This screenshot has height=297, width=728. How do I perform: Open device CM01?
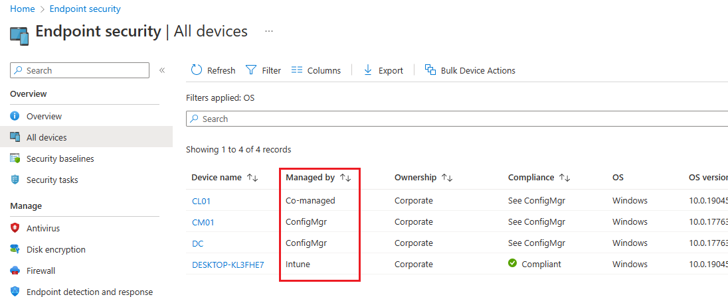tap(203, 222)
